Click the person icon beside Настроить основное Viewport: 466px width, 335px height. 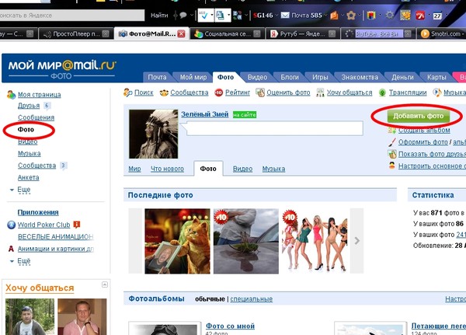(x=392, y=166)
